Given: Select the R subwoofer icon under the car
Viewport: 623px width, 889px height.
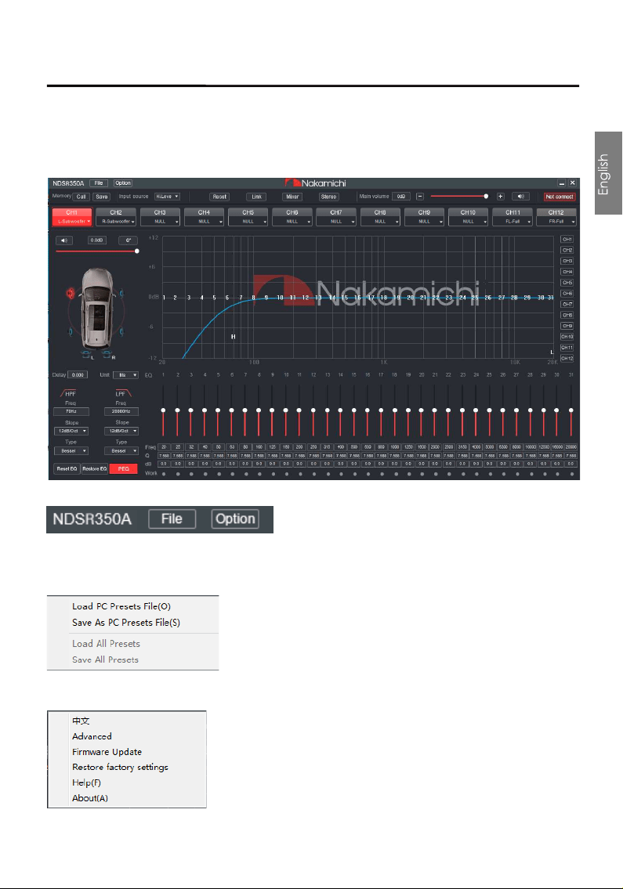Looking at the screenshot, I should pos(106,356).
